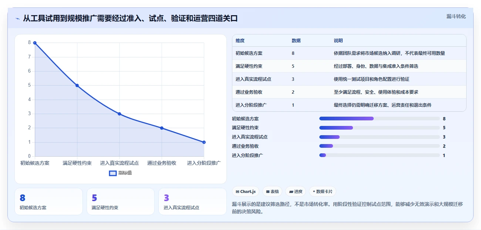This screenshot has width=481, height=230.
Task: Toggle the 指标值 legend swatch under the chart
Action: [113, 173]
